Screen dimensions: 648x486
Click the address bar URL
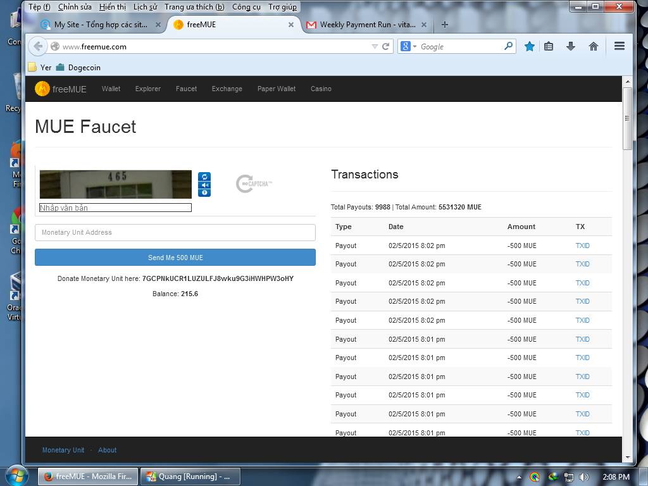click(95, 47)
